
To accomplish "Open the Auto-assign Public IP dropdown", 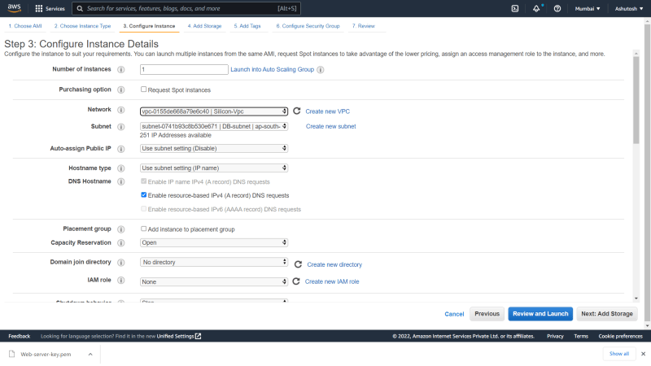I will click(214, 148).
